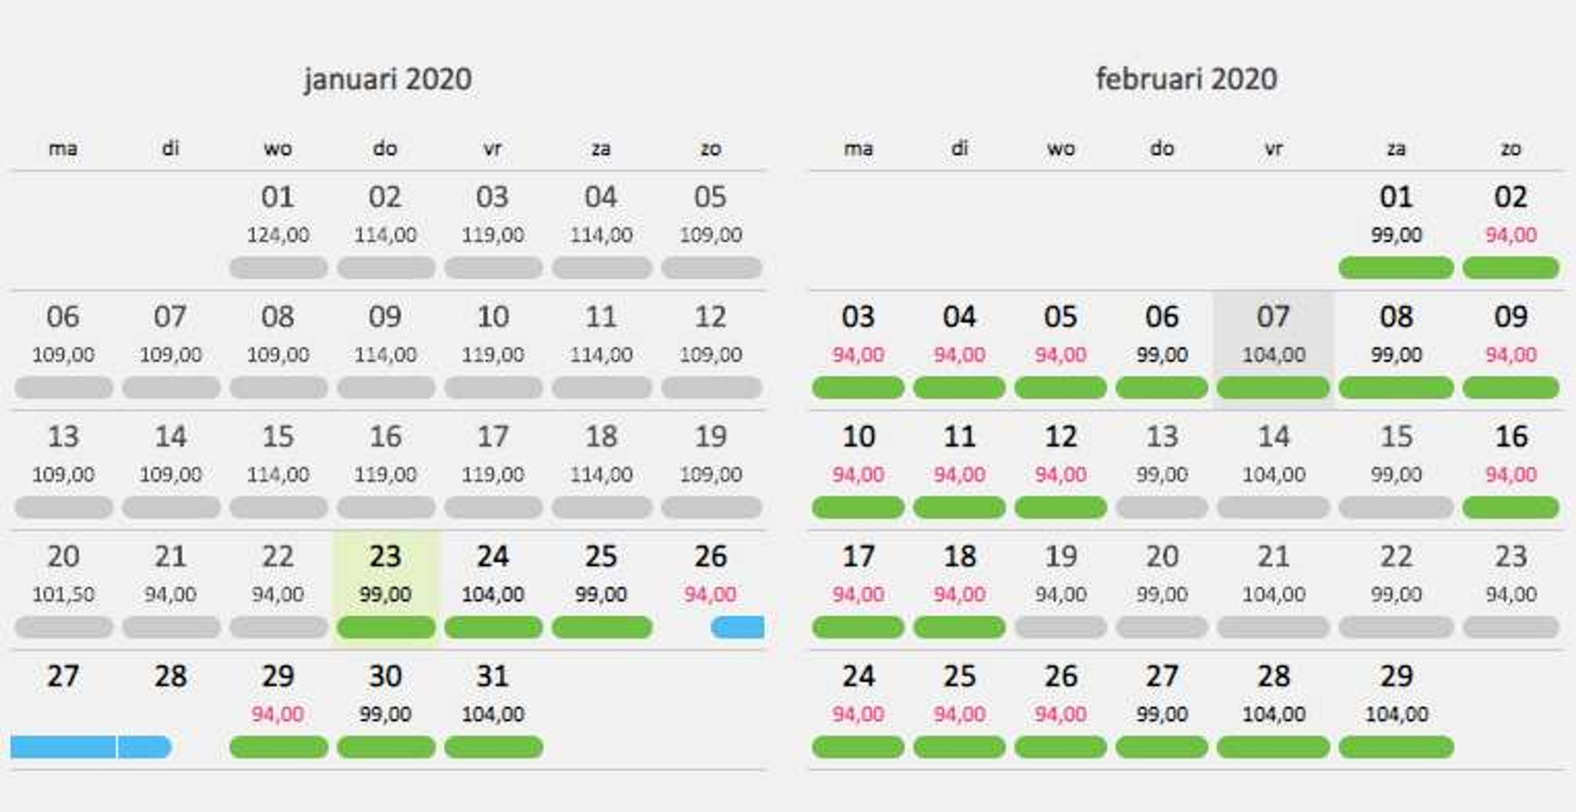Select 29 januari priced 94,00
Image resolution: width=1576 pixels, height=812 pixels.
pos(278,706)
